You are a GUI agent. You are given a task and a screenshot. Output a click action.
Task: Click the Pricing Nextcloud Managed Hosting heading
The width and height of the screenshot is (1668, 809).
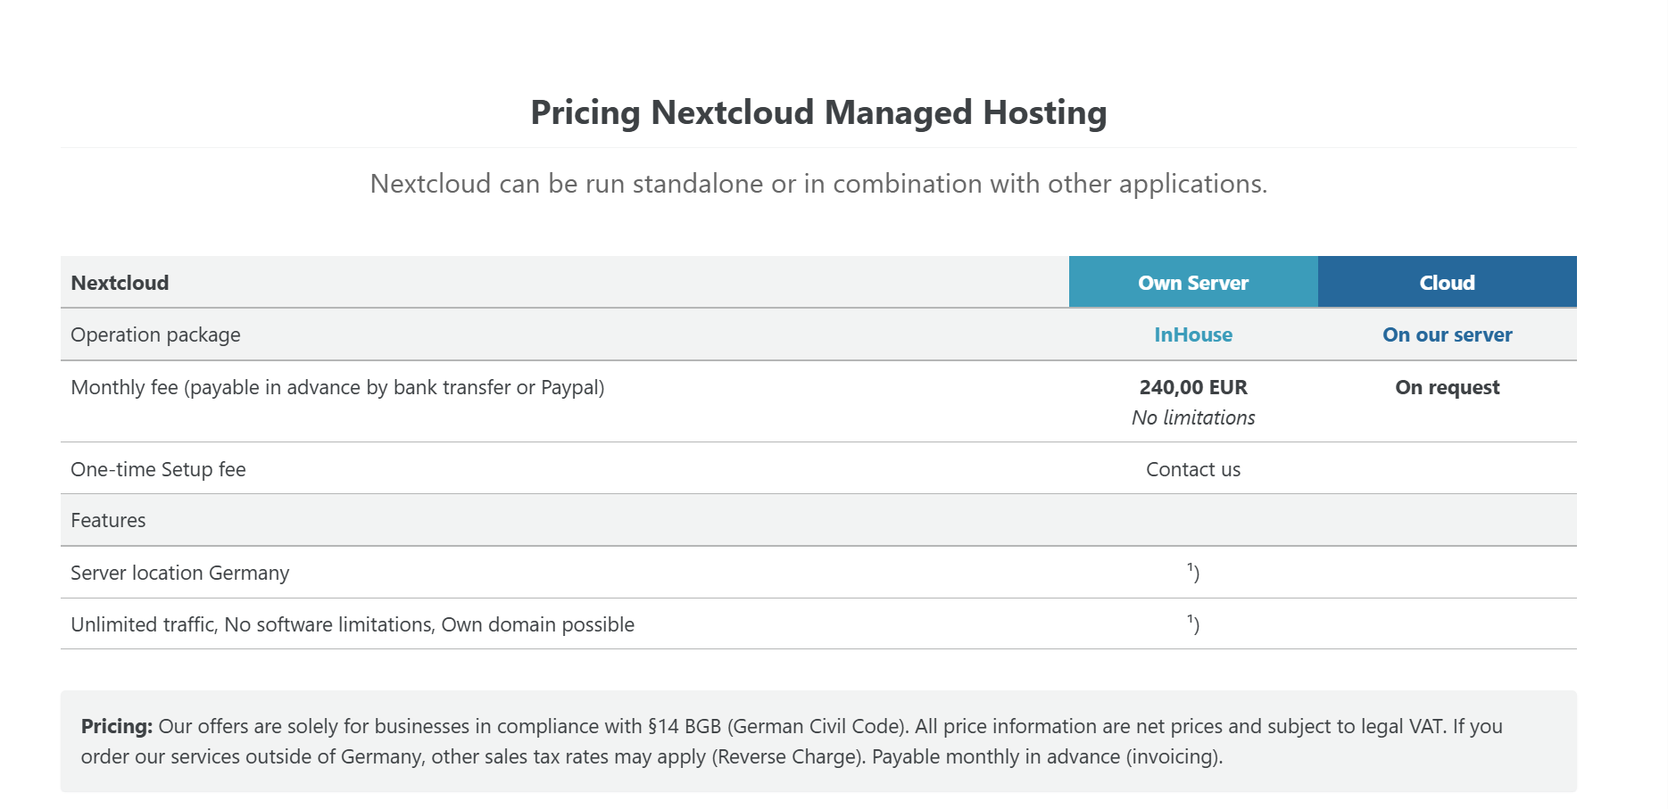pyautogui.click(x=818, y=113)
